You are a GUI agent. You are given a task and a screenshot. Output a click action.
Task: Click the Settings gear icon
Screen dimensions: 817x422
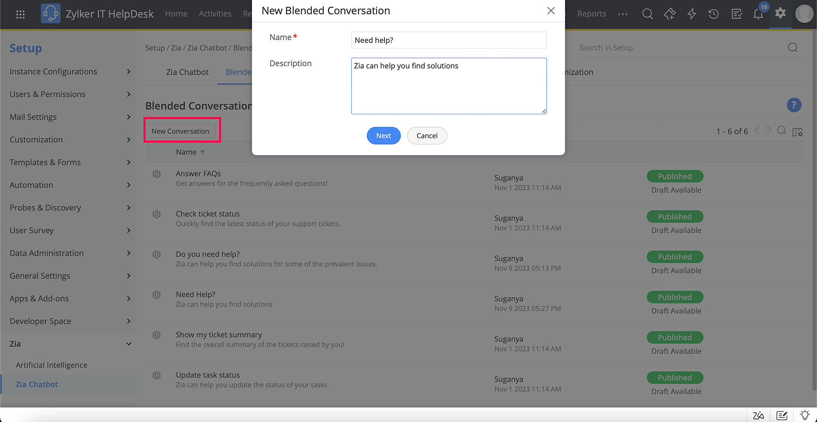pos(780,13)
